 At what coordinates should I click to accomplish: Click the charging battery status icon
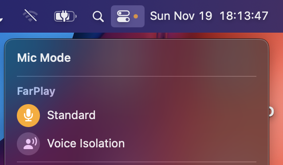coord(65,16)
